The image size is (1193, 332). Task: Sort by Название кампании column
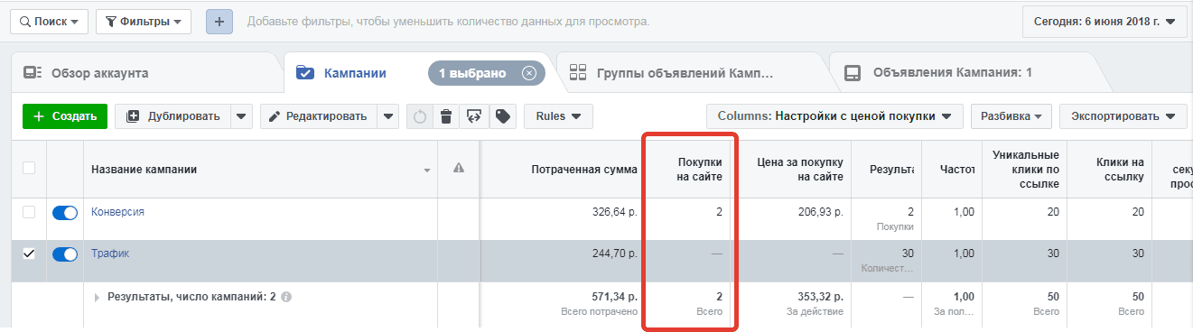tap(144, 170)
